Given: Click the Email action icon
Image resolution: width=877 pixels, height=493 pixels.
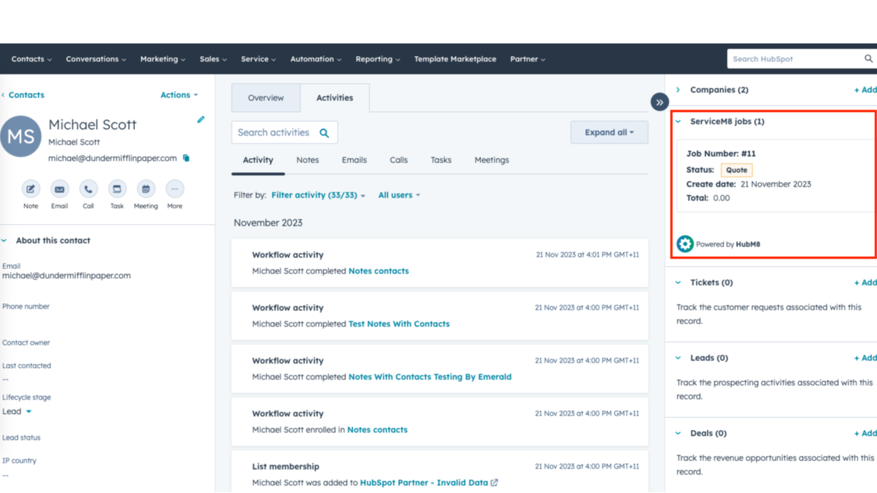Looking at the screenshot, I should (59, 189).
